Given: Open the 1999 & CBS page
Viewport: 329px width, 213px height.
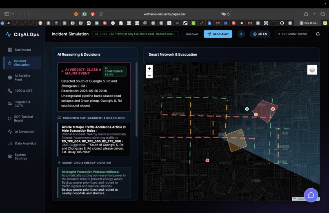Looking at the screenshot, I should pyautogui.click(x=22, y=91).
